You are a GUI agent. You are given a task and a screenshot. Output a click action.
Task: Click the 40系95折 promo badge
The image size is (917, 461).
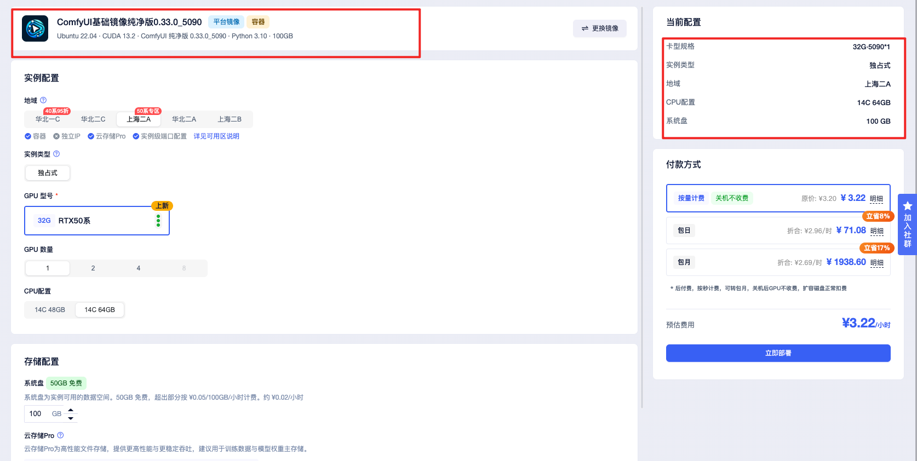57,111
